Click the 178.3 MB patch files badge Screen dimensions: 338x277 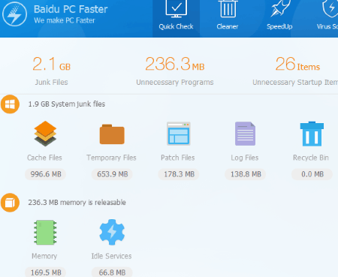click(x=179, y=174)
